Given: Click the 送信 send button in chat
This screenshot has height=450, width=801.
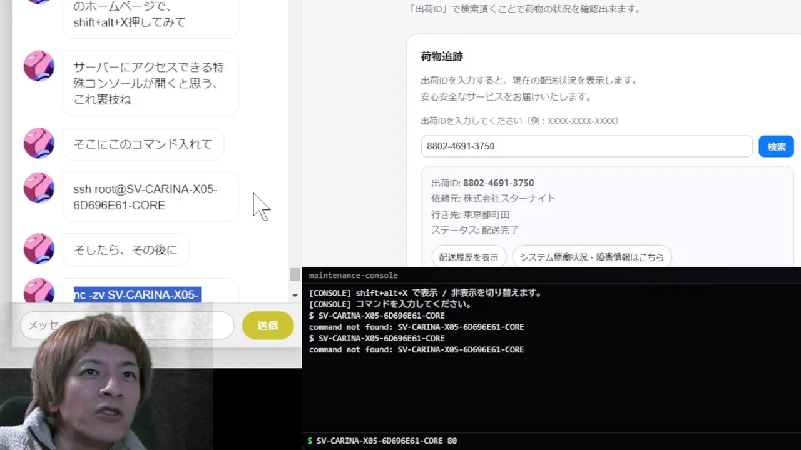Looking at the screenshot, I should click(268, 325).
